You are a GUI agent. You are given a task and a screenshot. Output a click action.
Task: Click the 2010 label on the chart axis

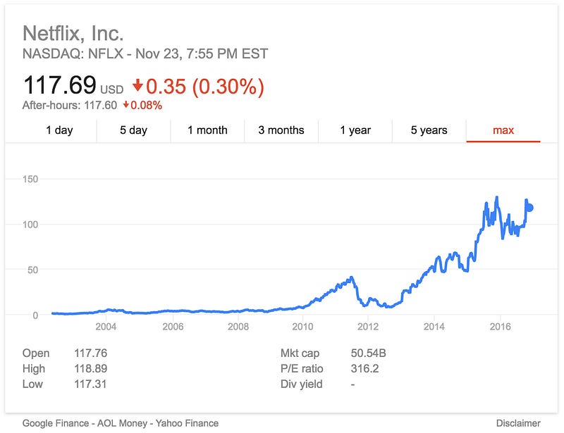tap(302, 327)
